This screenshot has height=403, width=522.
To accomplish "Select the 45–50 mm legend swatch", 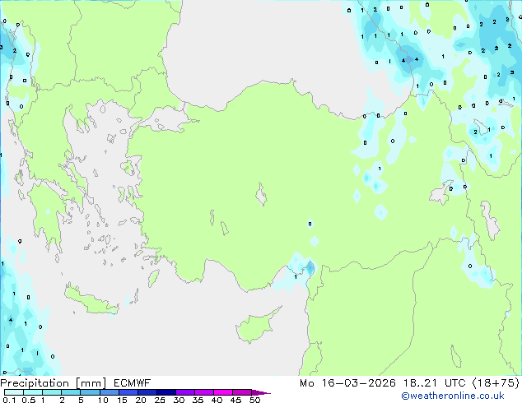I will [x=242, y=392].
